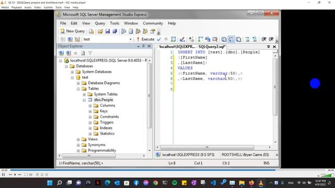Click on VLC seek progress bar
The height and width of the screenshot is (188, 335).
click(x=167, y=170)
